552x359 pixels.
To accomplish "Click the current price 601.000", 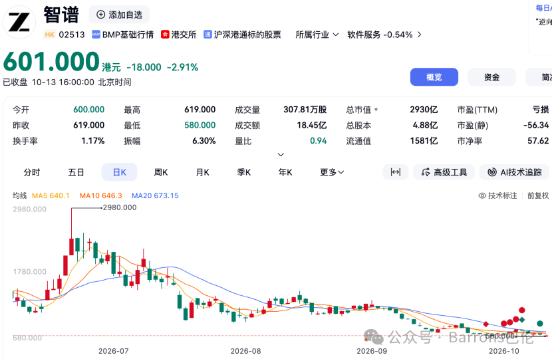I will tap(51, 62).
